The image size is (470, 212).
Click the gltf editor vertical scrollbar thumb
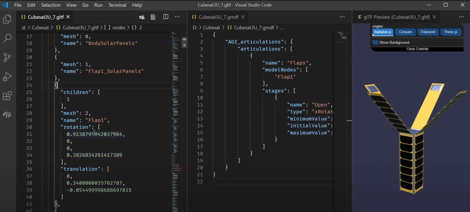pyautogui.click(x=184, y=42)
